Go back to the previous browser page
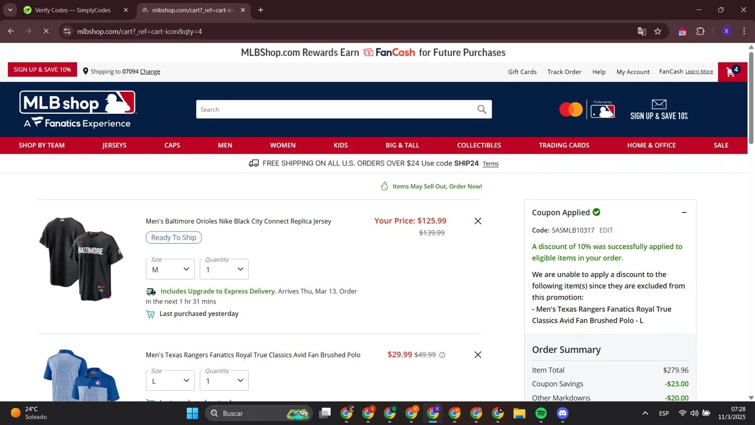The height and width of the screenshot is (425, 755). pyautogui.click(x=11, y=31)
